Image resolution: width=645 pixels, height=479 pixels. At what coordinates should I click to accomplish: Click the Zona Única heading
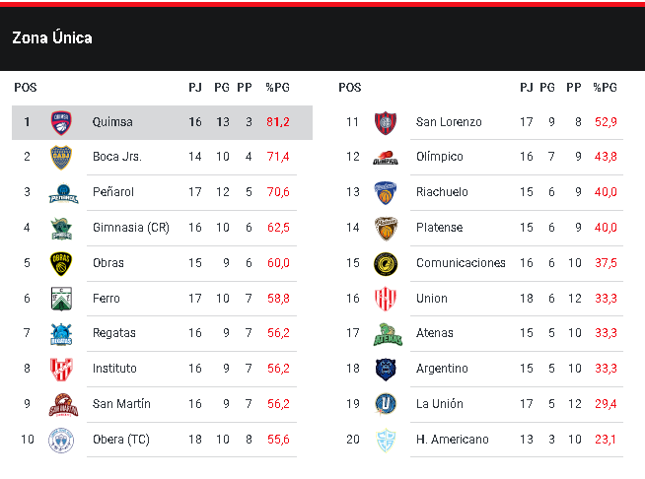[x=52, y=37]
